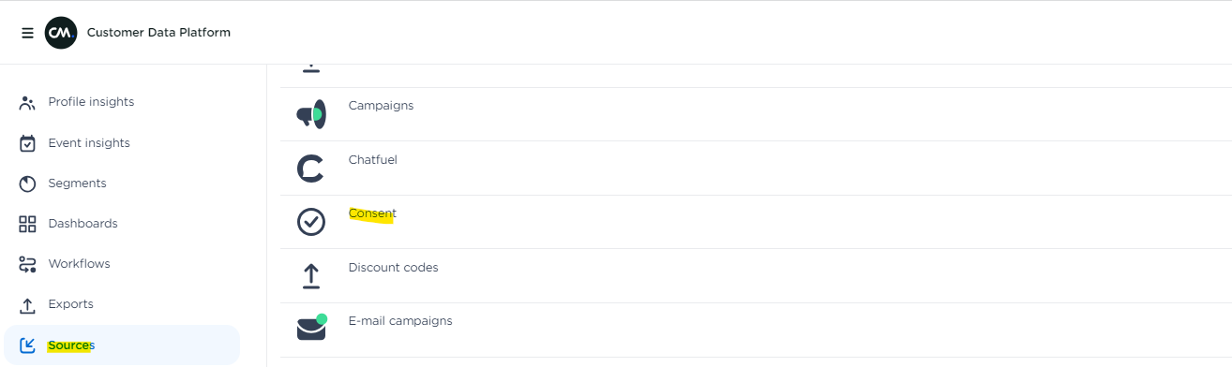This screenshot has width=1232, height=367.
Task: Select the E-mail campaigns envelope icon
Action: point(311,328)
